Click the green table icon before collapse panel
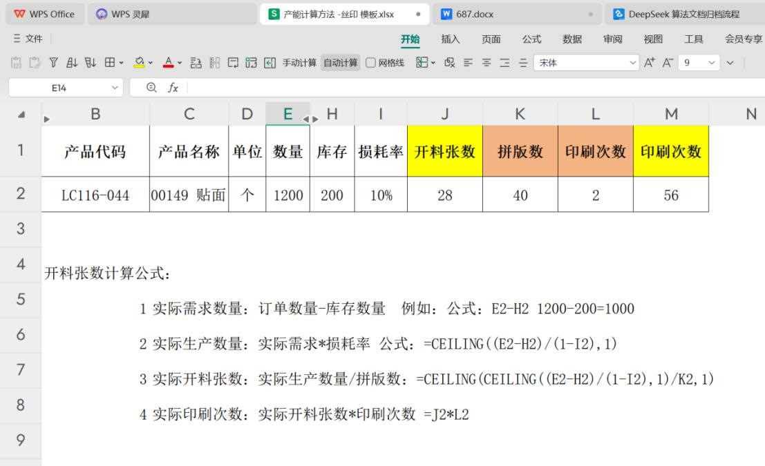 [x=252, y=62]
